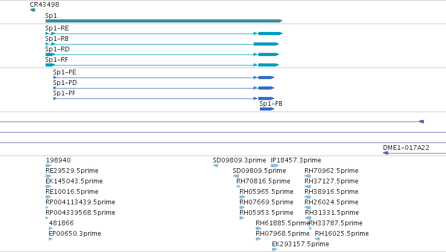Viewport: 446px width, 252px height.
Task: Click the Sp1-RD transcript label
Action: (57, 49)
